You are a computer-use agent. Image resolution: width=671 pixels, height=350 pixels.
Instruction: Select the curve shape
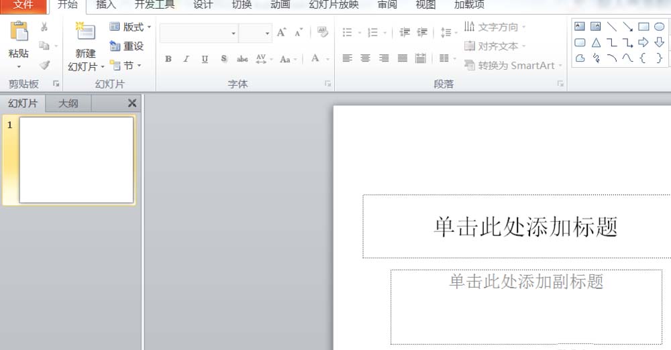coord(628,58)
